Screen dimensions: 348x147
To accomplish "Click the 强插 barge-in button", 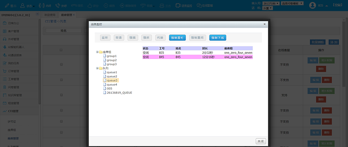I will (133, 38).
